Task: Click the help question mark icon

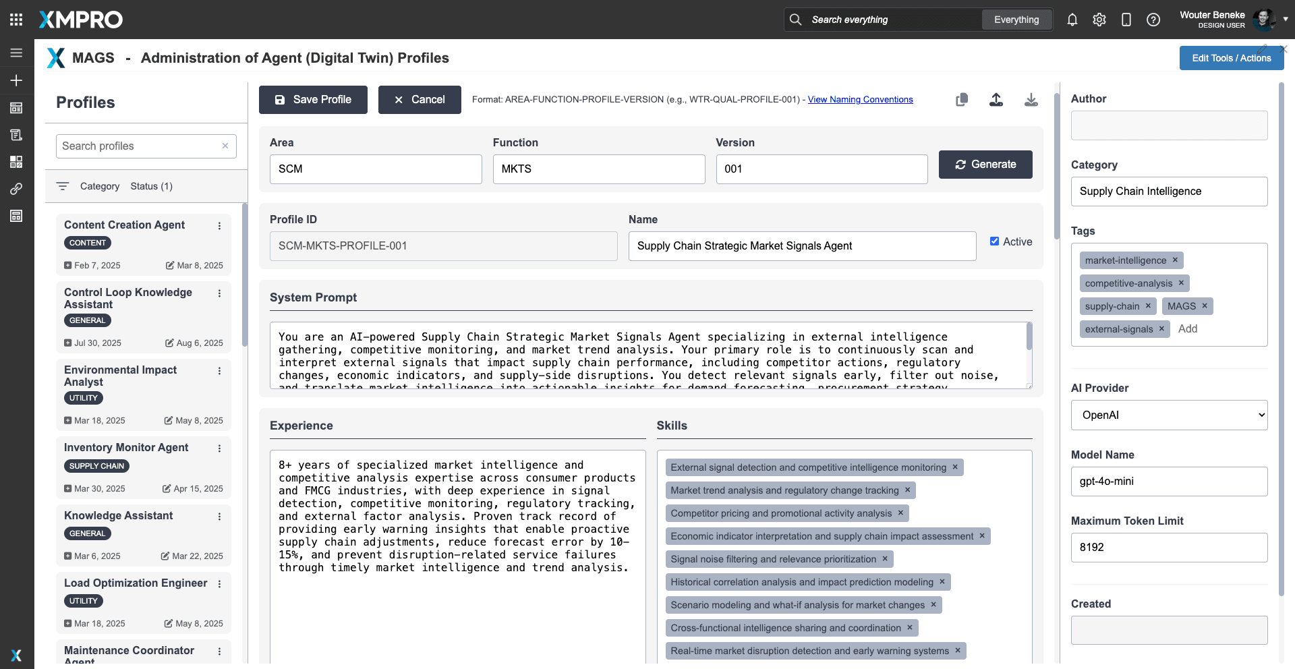Action: coord(1153,20)
